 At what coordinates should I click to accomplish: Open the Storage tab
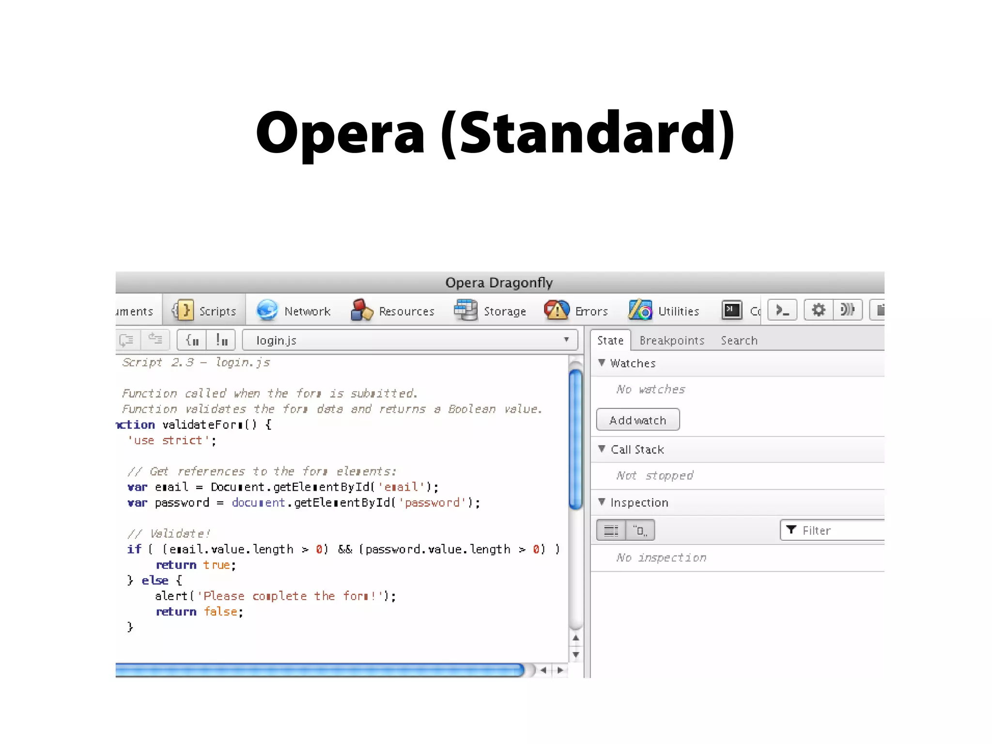point(490,310)
